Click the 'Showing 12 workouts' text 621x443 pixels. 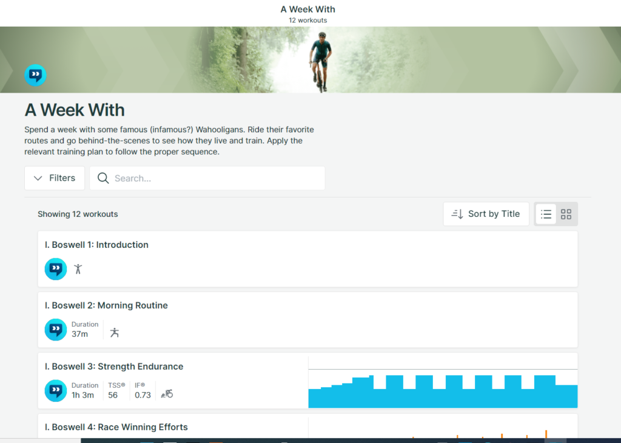click(x=78, y=214)
